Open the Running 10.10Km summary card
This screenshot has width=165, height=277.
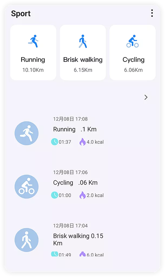point(33,53)
